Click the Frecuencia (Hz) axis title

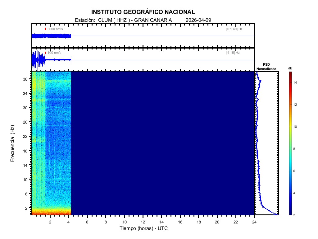point(13,143)
